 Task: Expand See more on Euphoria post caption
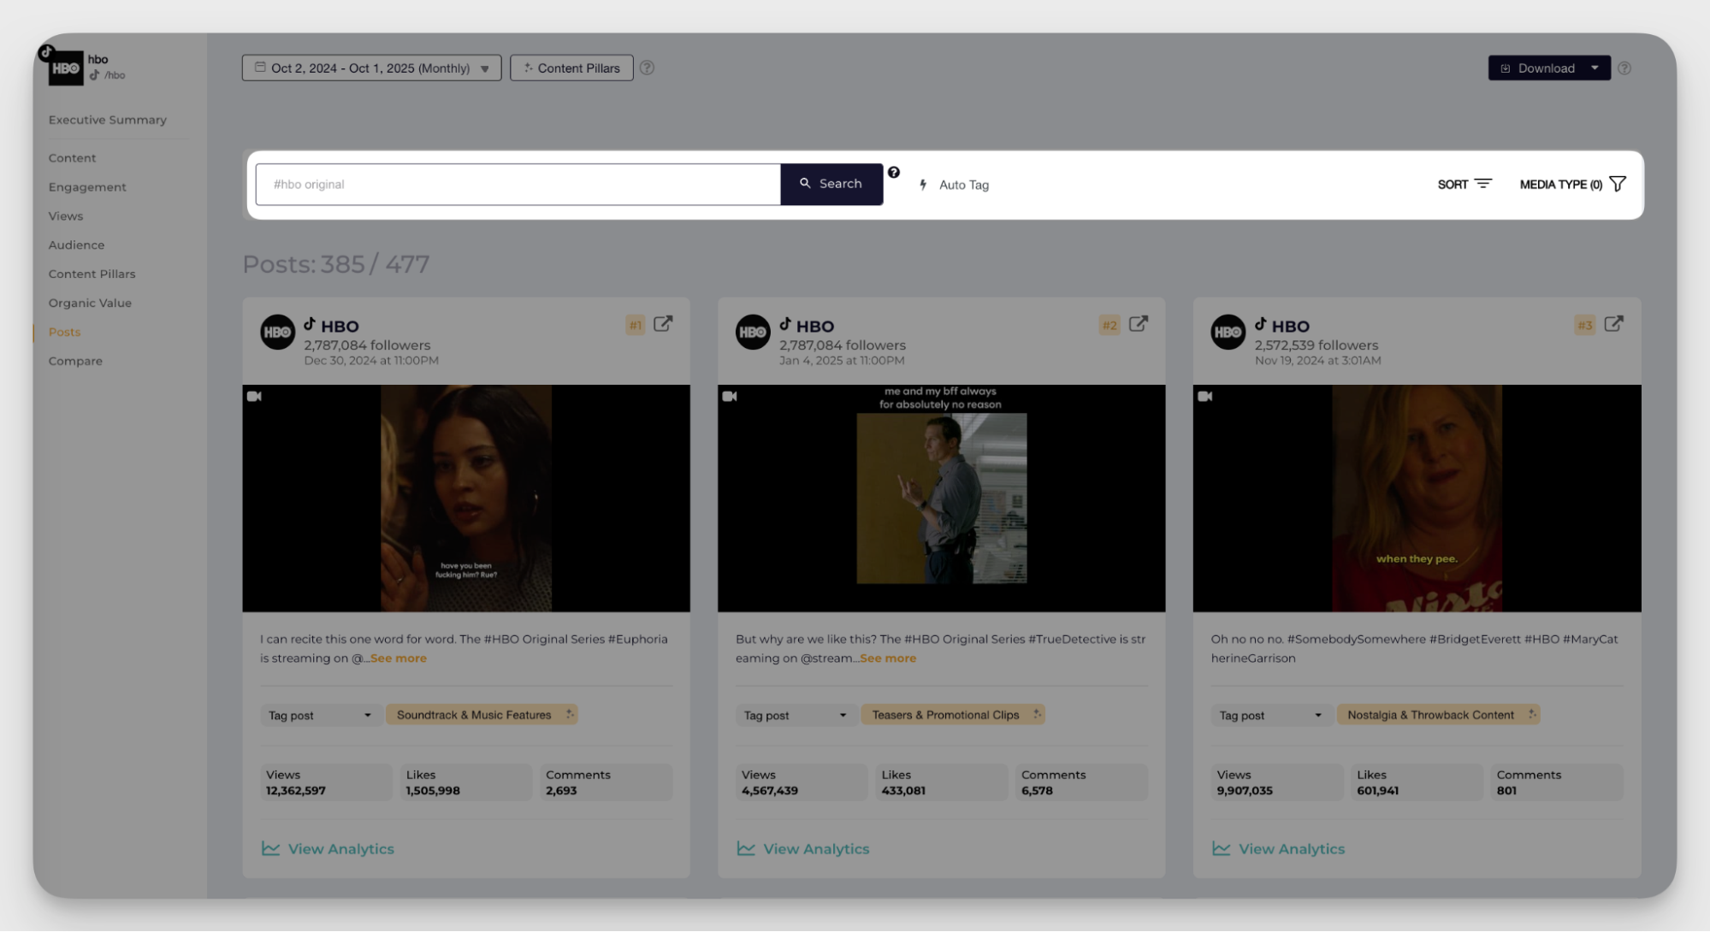399,658
